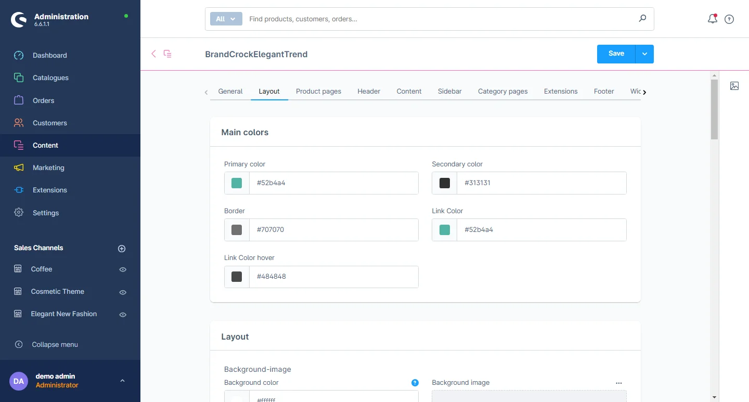Expand the Save button dropdown arrow
Screen dimensions: 749x402
coord(644,54)
